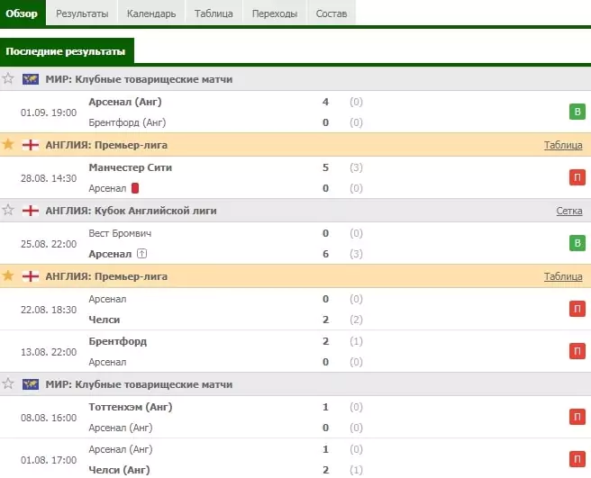Toggle favorite star for first Клубные товарищеские матчи header
The height and width of the screenshot is (478, 591).
8,78
